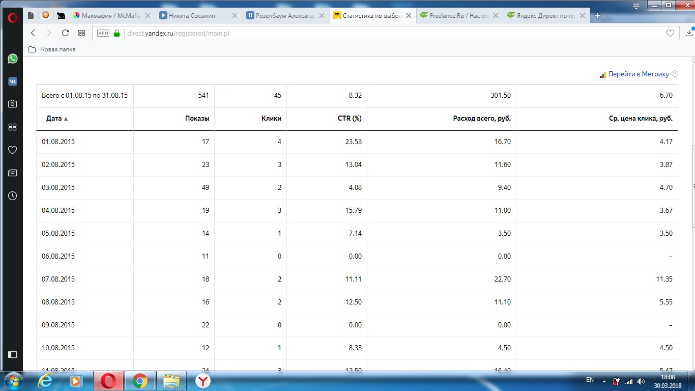
Task: Open the network signal tray icon
Action: 629,381
